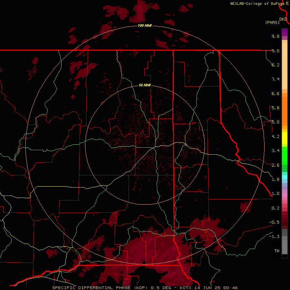Select the 50 NMI range ring label
The width and height of the screenshot is (290, 290).
click(x=145, y=85)
